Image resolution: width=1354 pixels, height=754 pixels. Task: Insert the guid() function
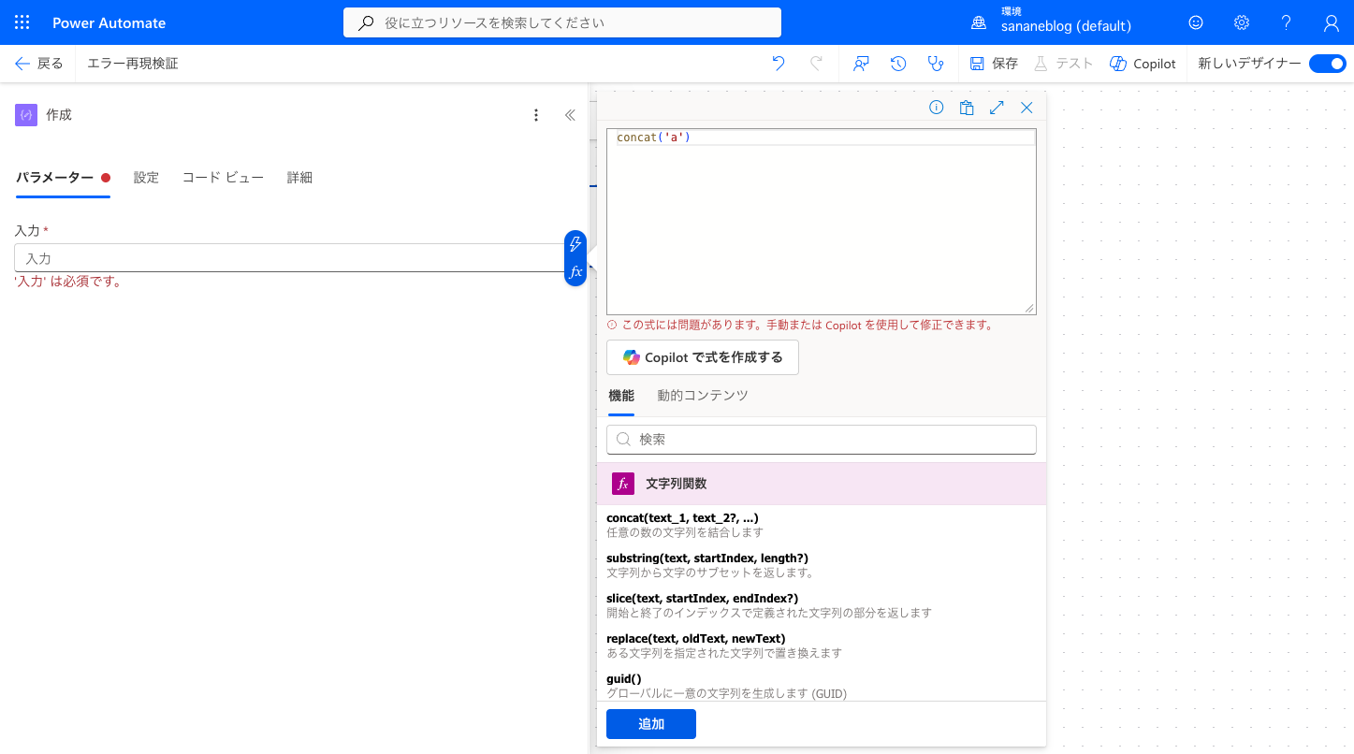[x=822, y=686]
